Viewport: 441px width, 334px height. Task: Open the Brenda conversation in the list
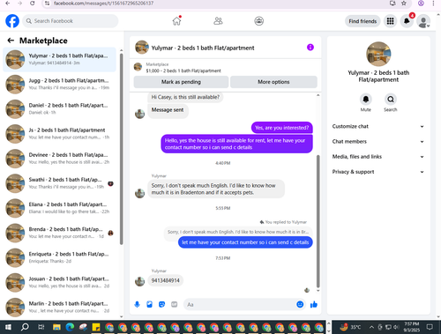click(59, 233)
